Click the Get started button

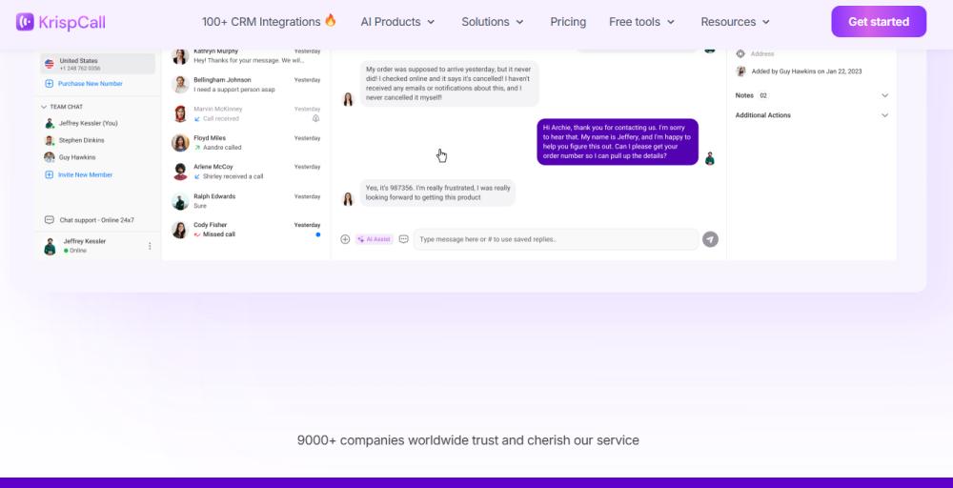(879, 22)
